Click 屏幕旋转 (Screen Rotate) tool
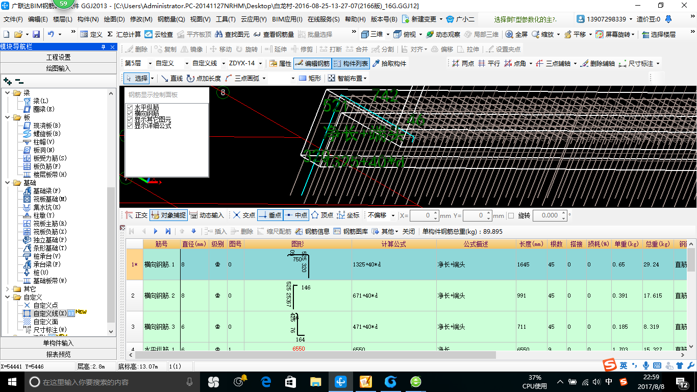697x392 pixels. 614,34
